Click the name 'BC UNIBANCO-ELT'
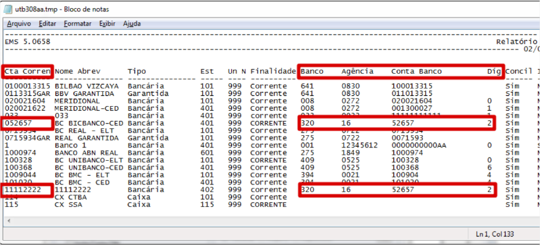The image size is (540, 246). [89, 160]
